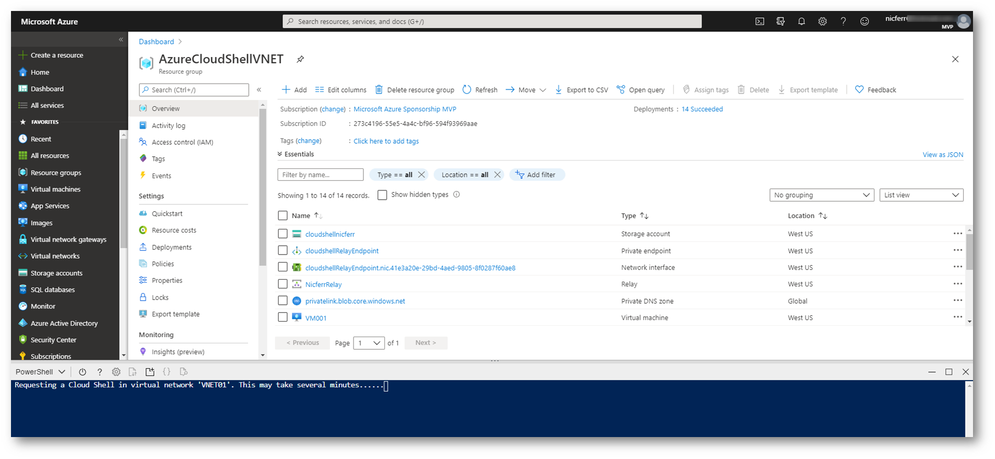The image size is (995, 459).
Task: Collapse the left portal sidebar
Action: (121, 40)
